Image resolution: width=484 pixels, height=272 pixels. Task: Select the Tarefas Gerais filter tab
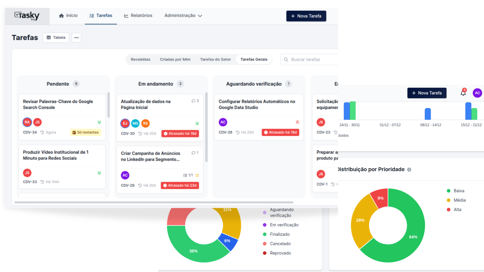click(254, 59)
